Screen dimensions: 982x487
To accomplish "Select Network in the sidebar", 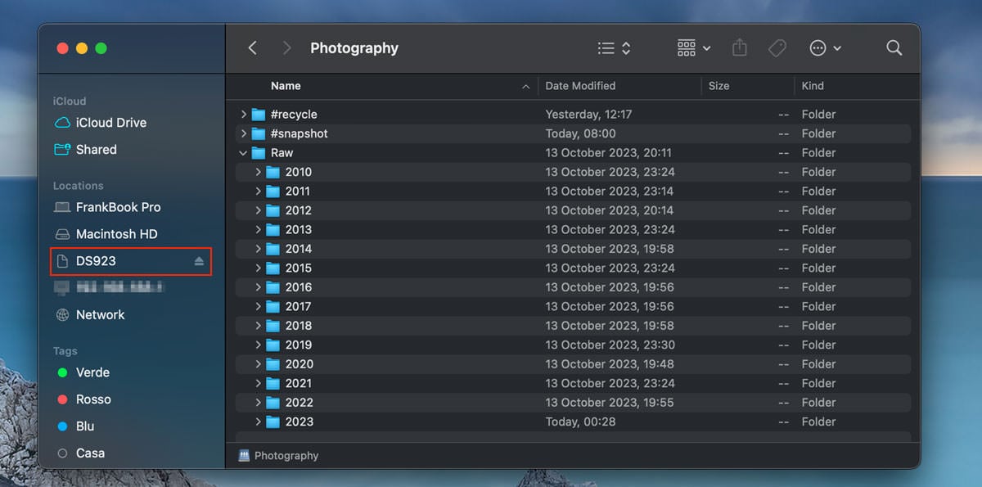I will coord(100,315).
